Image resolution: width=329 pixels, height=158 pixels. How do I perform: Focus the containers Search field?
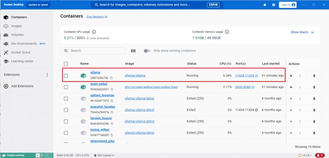(x=93, y=51)
